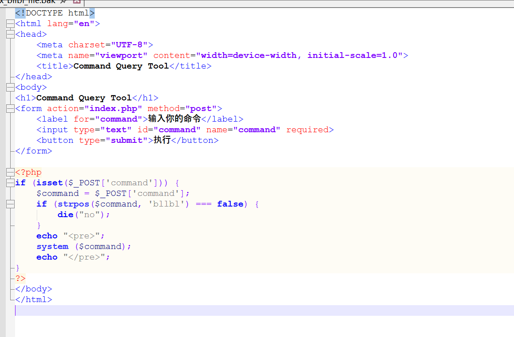Click the form action value "index.php"
Screen dimensions: 514x337
click(113, 108)
